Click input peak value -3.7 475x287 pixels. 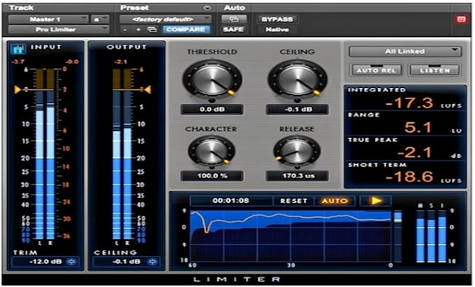pyautogui.click(x=18, y=61)
